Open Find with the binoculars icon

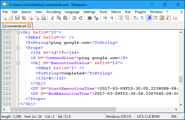[x=89, y=18]
